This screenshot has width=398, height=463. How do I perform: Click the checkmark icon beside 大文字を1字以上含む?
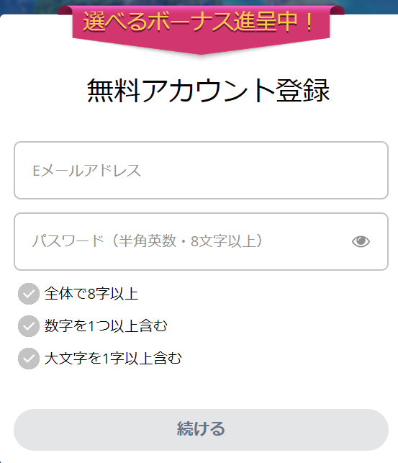point(29,359)
